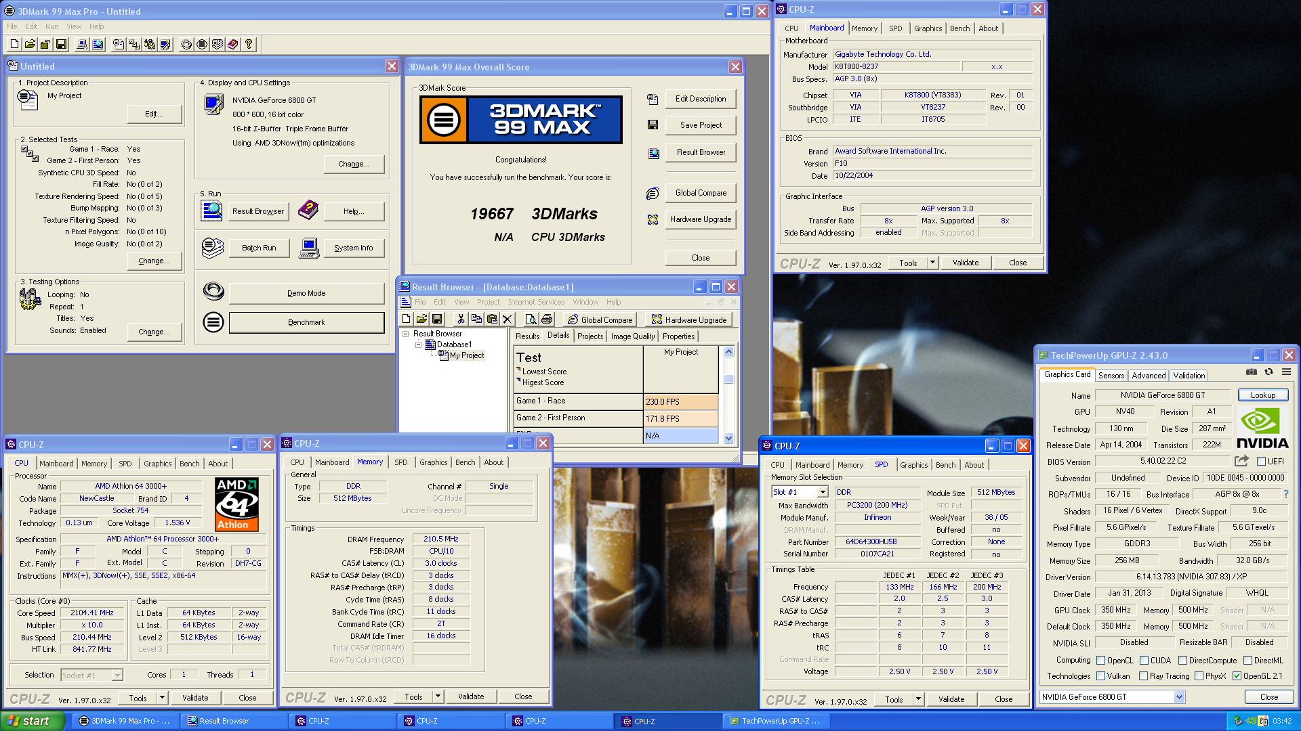Toggle the PhysX checkbox in GPU-Z
This screenshot has height=731, width=1301.
coord(1199,676)
